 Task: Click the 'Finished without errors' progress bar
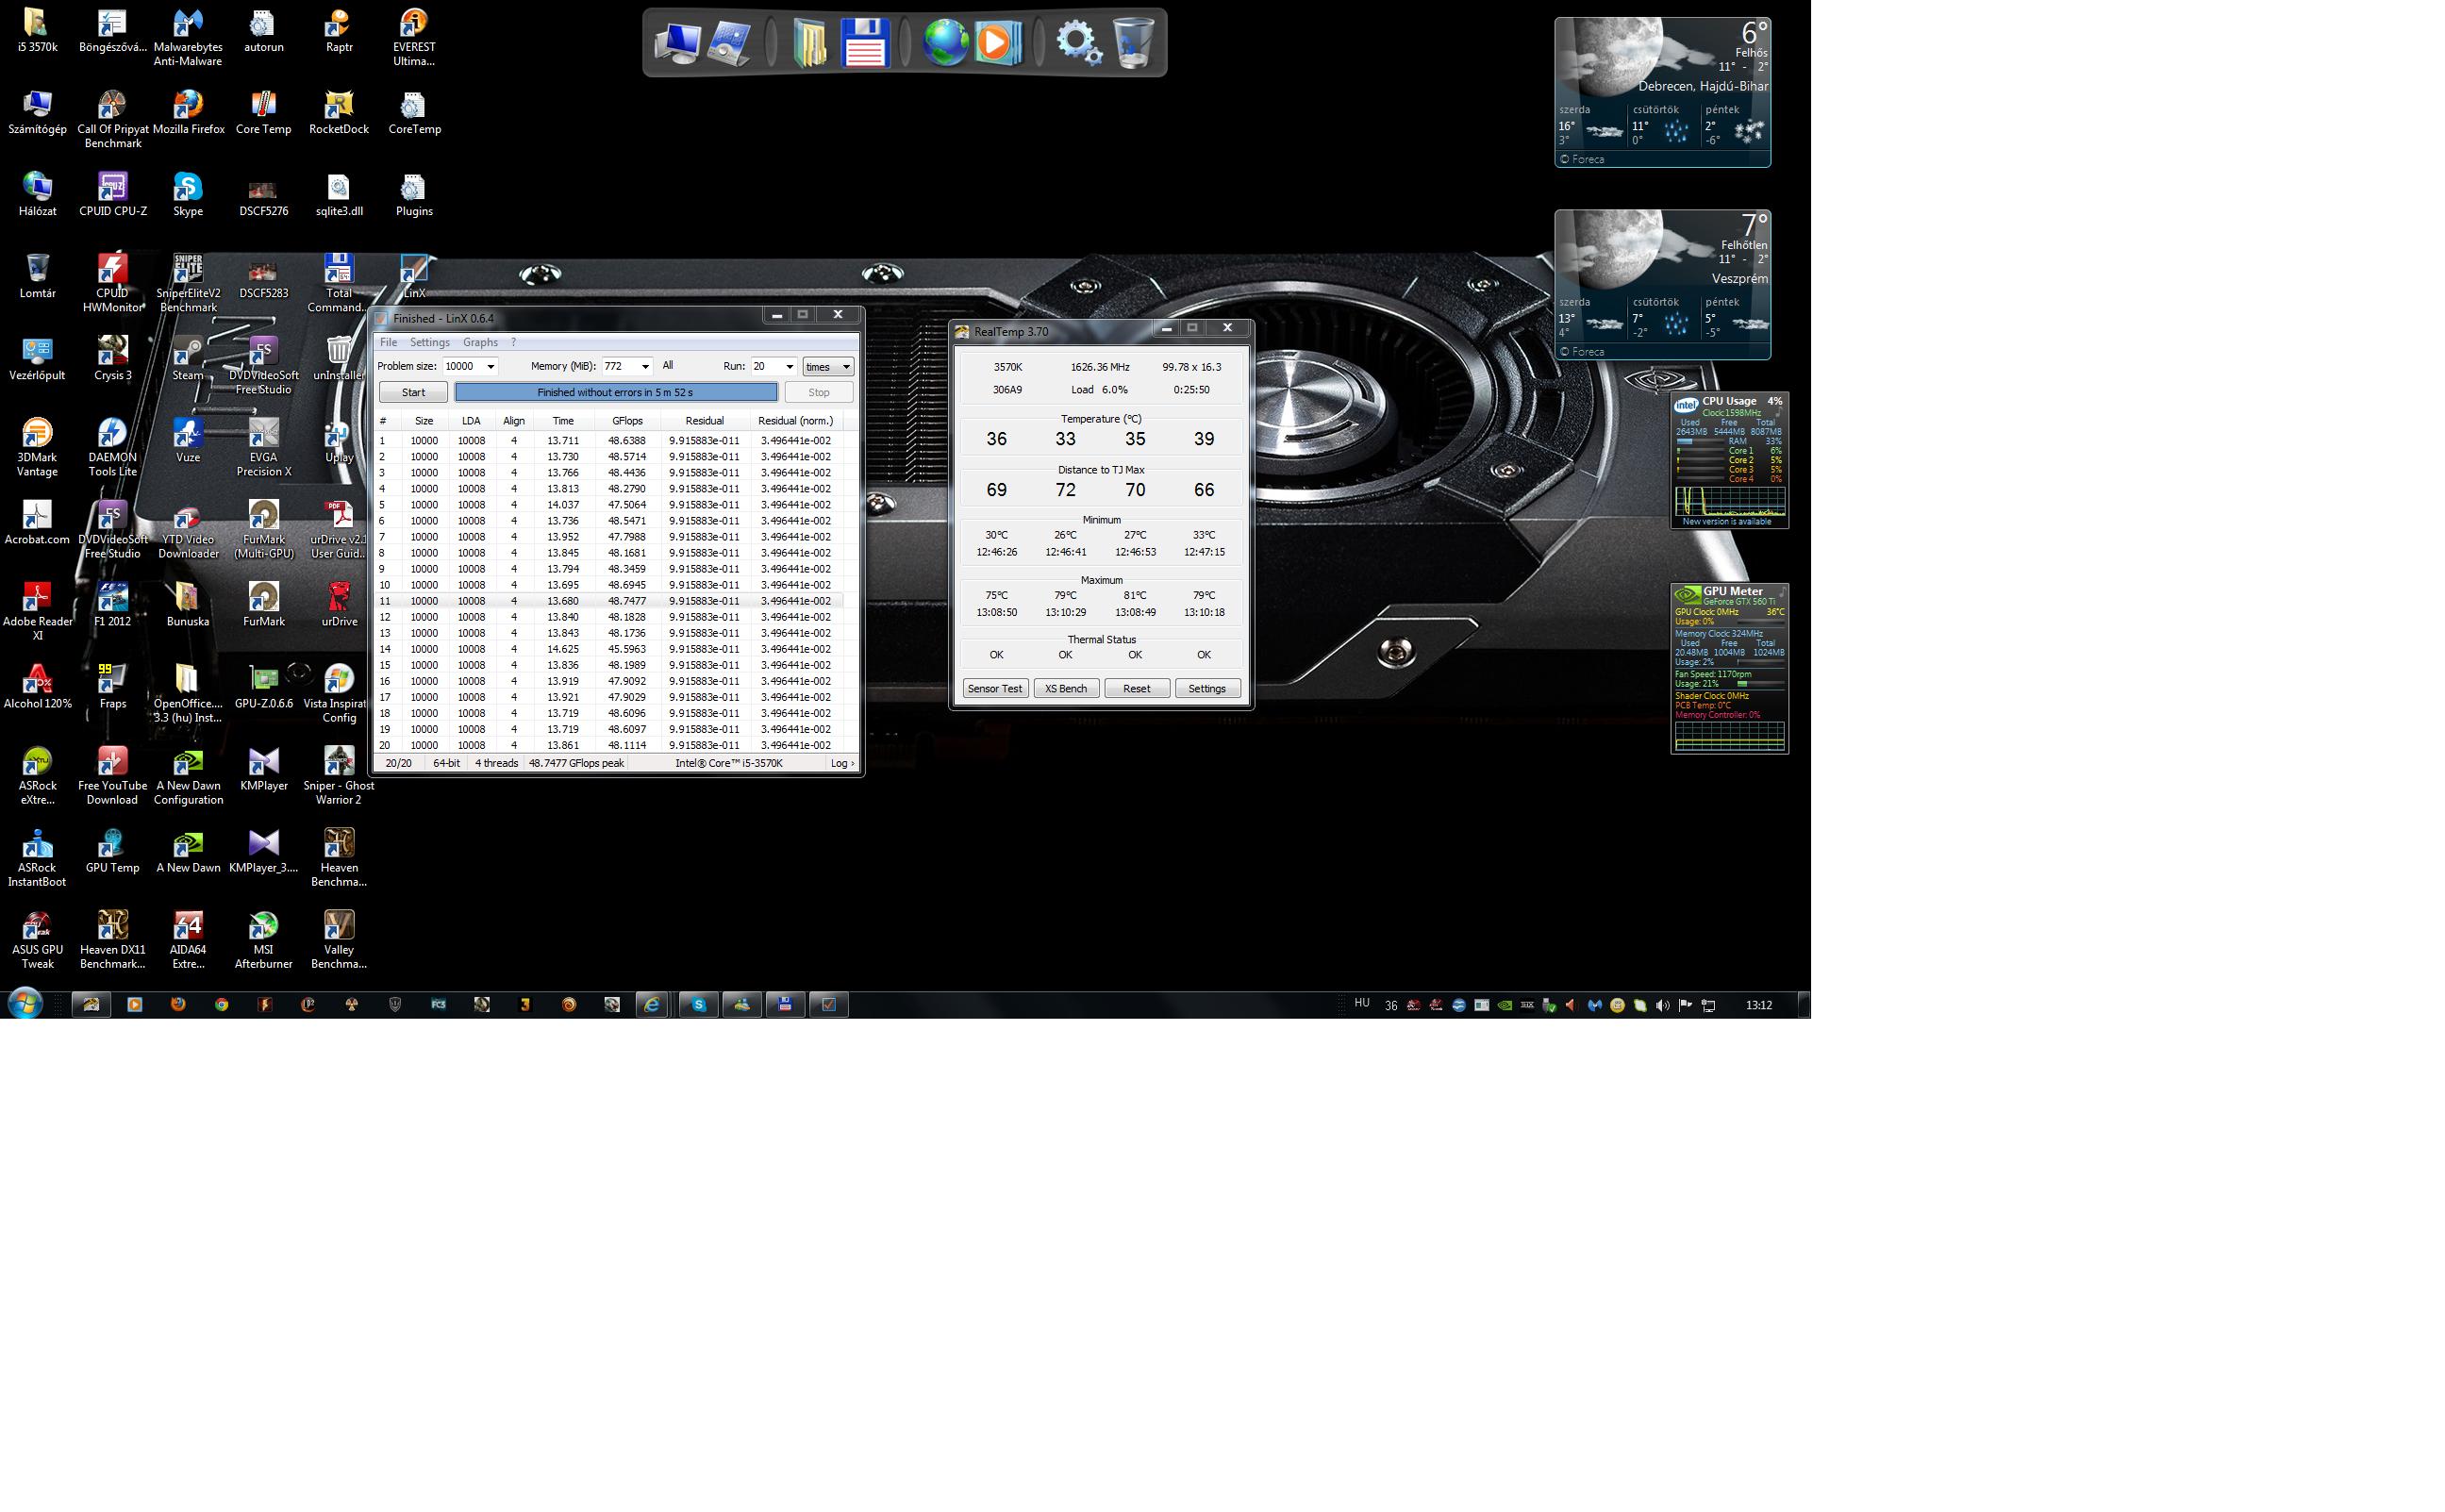point(615,393)
